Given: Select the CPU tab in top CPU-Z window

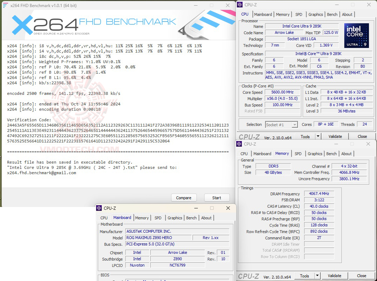Looking at the screenshot, I should point(245,14).
